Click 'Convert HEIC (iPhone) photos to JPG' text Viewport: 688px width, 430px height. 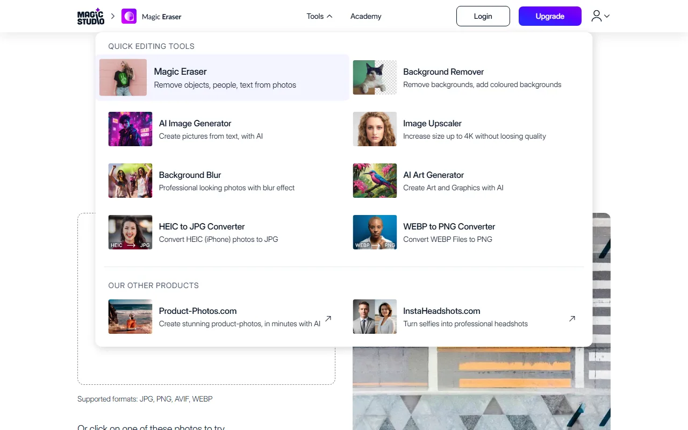pyautogui.click(x=219, y=239)
